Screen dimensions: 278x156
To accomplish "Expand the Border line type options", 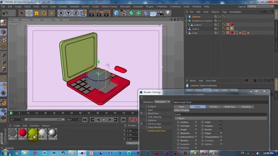I will pos(202,130).
